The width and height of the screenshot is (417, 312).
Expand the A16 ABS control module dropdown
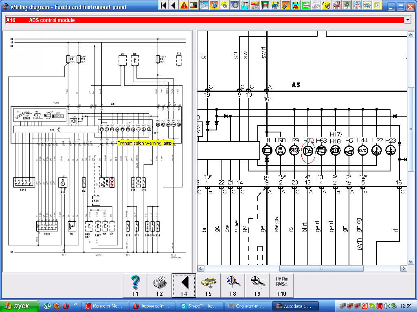(407, 20)
